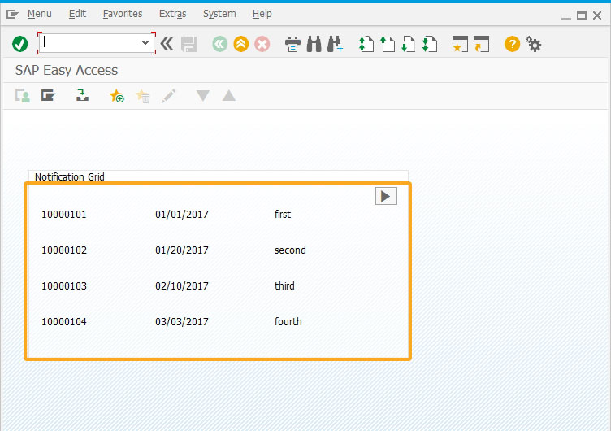611x431 pixels.
Task: Click the Add to Favorites star icon
Action: pyautogui.click(x=117, y=96)
